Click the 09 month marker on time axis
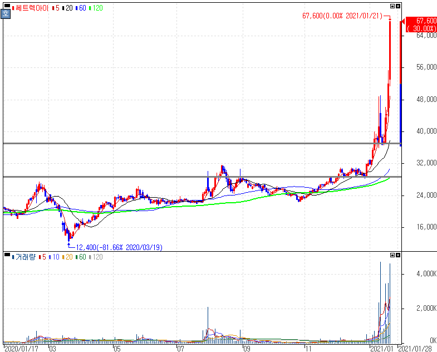 pos(247,349)
